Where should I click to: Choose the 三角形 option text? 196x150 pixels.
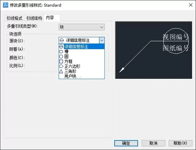pos(70,71)
